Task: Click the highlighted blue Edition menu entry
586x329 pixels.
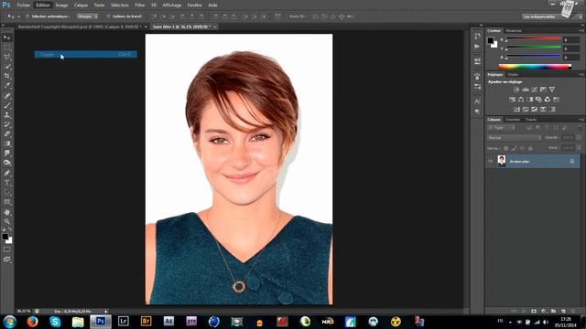Action: click(85, 55)
